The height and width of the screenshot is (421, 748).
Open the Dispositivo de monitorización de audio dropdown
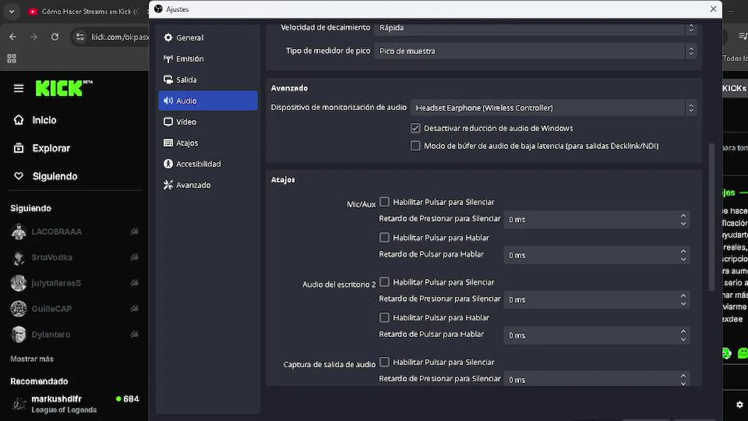click(x=553, y=108)
